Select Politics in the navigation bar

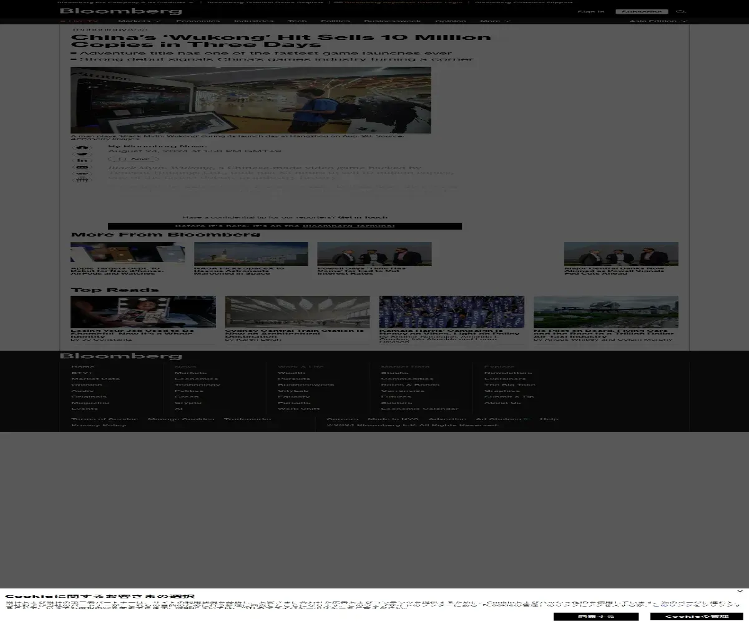pos(336,21)
